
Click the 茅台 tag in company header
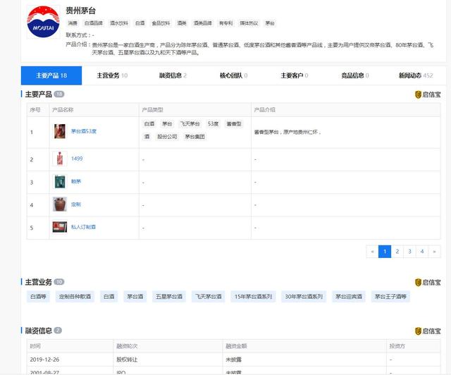270,23
